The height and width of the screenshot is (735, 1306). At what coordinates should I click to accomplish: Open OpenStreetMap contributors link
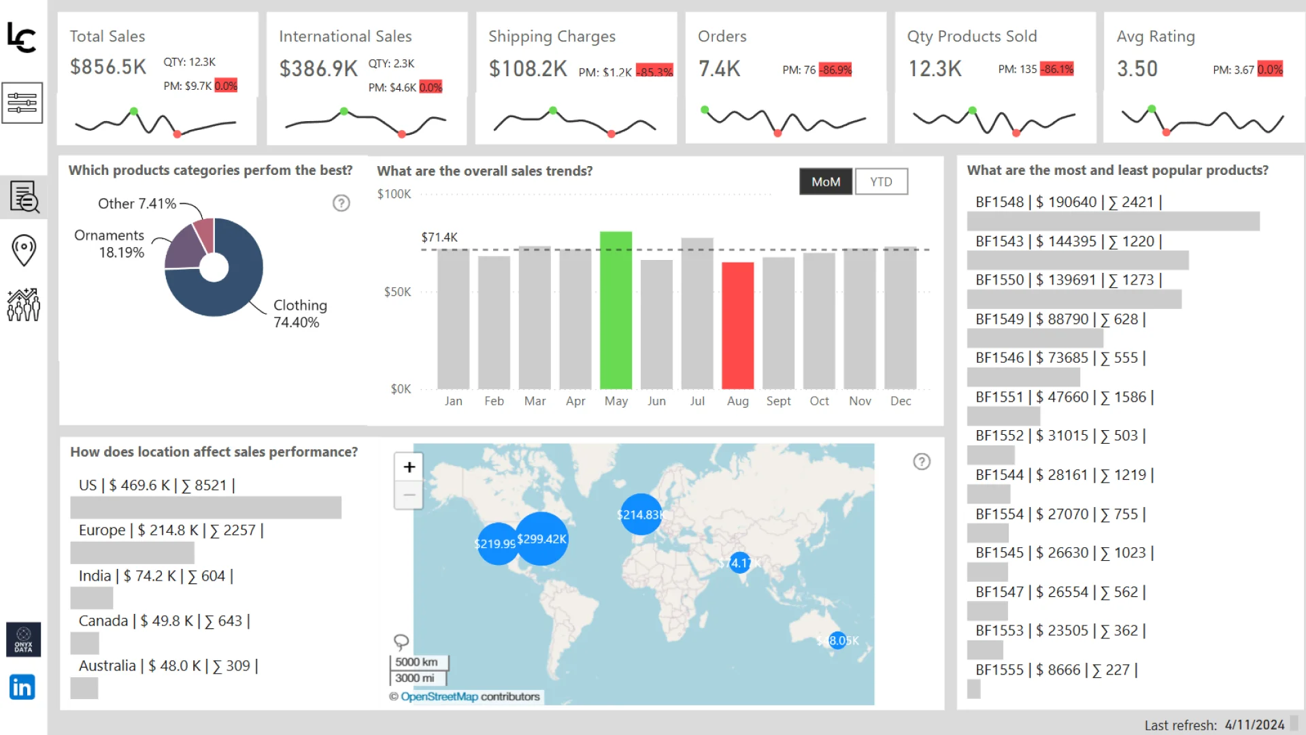tap(439, 697)
